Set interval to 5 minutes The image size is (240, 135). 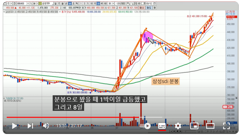(x=88, y=3)
